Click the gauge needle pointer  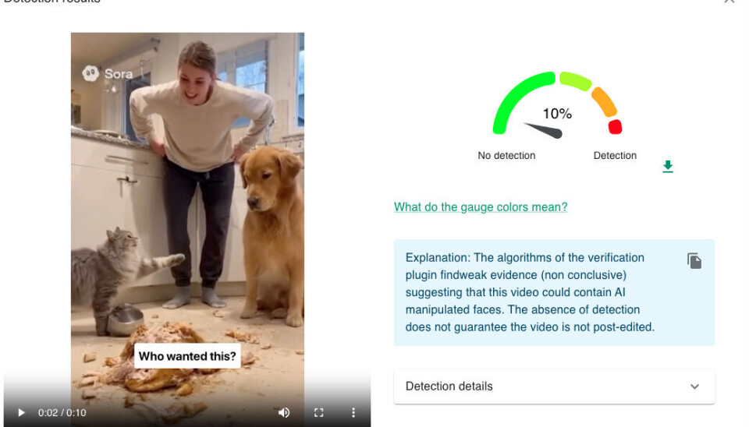point(544,130)
